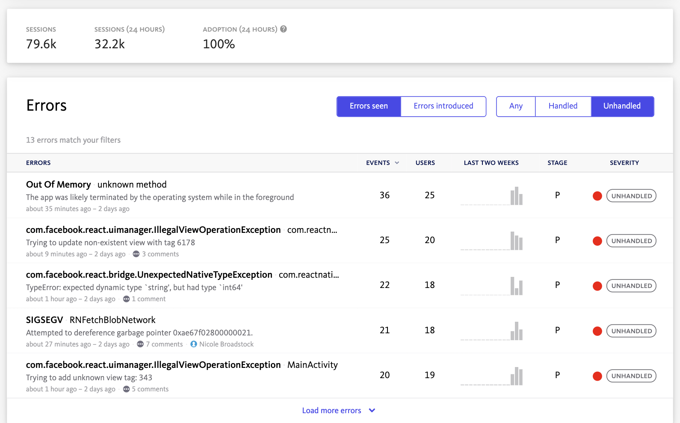Switch to Errors introduced filter
Viewport: 680px width, 423px height.
443,106
